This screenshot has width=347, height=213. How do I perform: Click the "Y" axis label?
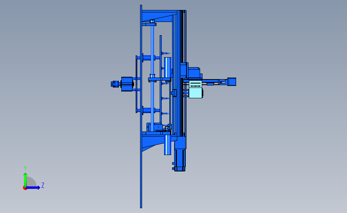coord(25,168)
